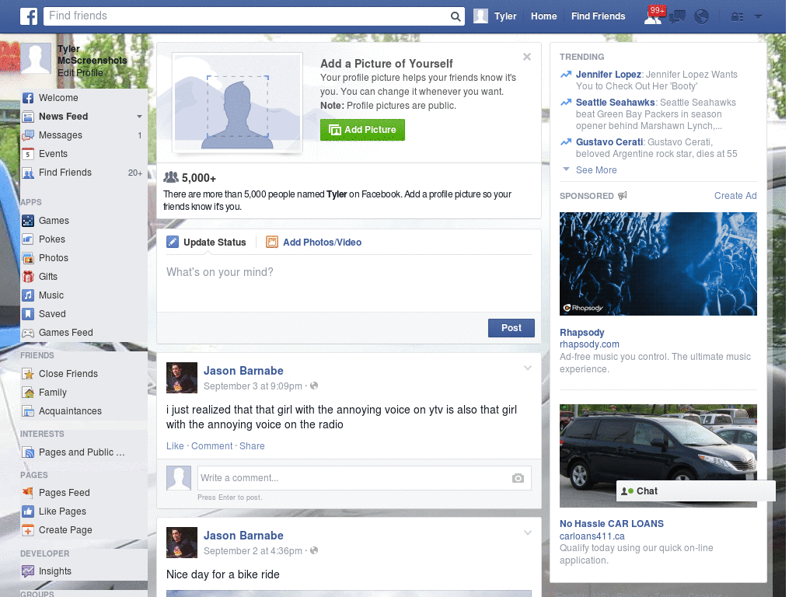
Task: Open the Rhapsody ad image
Action: [x=658, y=264]
